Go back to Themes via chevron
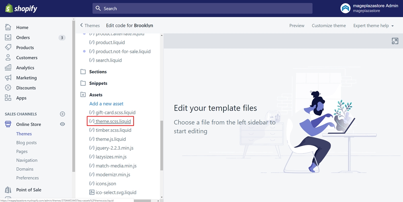403x202 pixels. [81, 25]
